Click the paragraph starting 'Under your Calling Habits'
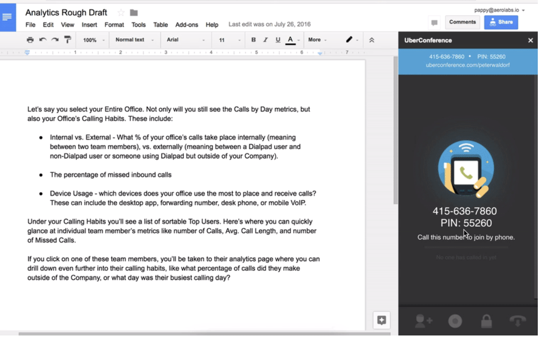Image resolution: width=542 pixels, height=338 pixels. 172,231
